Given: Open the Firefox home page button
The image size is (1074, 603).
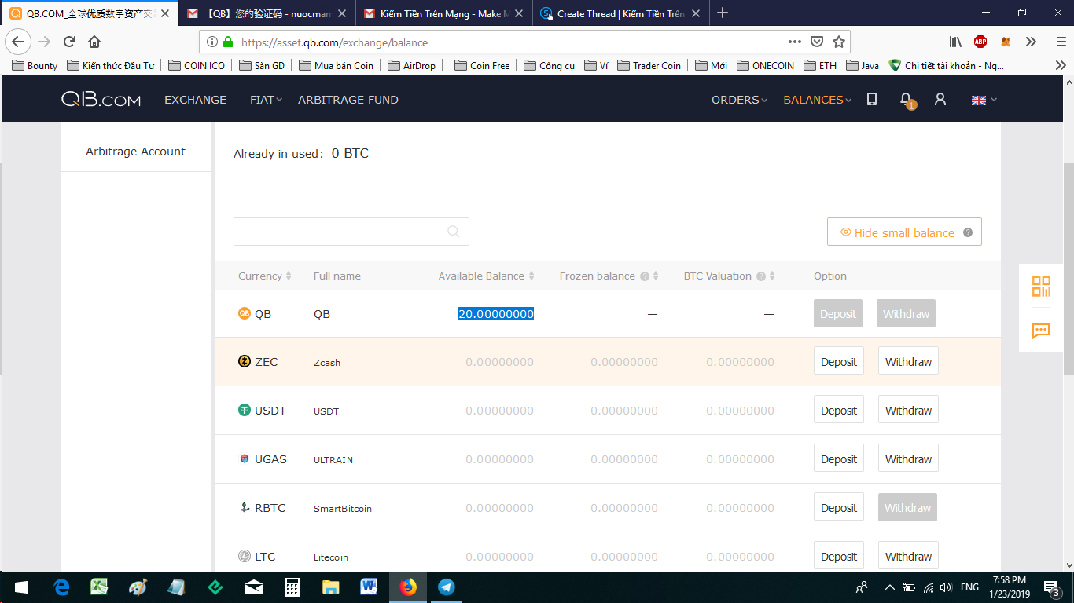Looking at the screenshot, I should (94, 42).
